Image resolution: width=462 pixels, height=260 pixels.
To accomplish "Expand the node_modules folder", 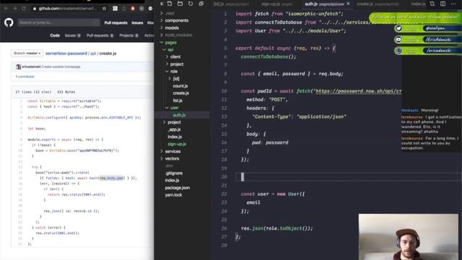I will pos(162,35).
